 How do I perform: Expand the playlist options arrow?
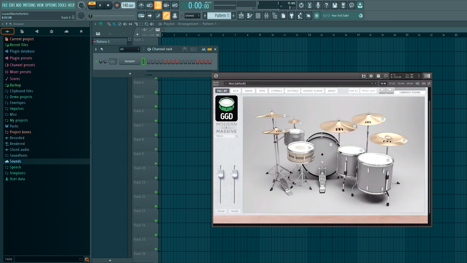coord(95,24)
